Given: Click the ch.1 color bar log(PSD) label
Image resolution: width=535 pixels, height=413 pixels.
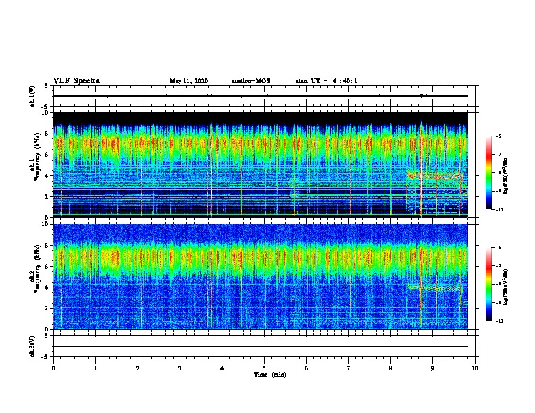Looking at the screenshot, I should coord(506,176).
